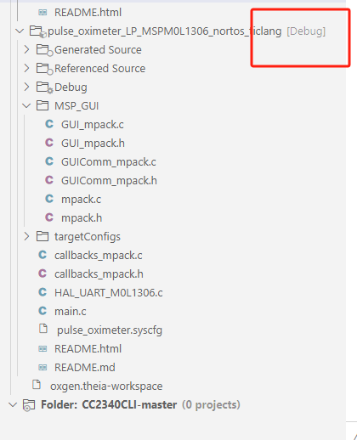Open README.html above the pulse_oximeter project
The height and width of the screenshot is (440, 357).
point(88,13)
